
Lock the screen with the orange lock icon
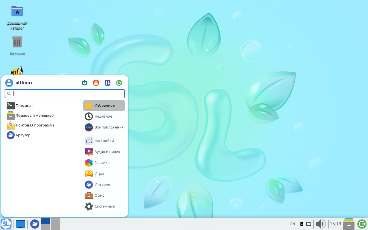point(96,83)
